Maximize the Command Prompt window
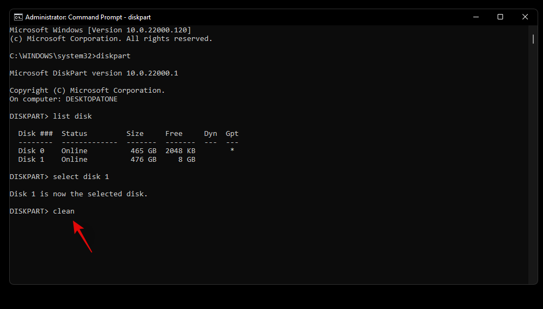The height and width of the screenshot is (309, 543). 500,17
